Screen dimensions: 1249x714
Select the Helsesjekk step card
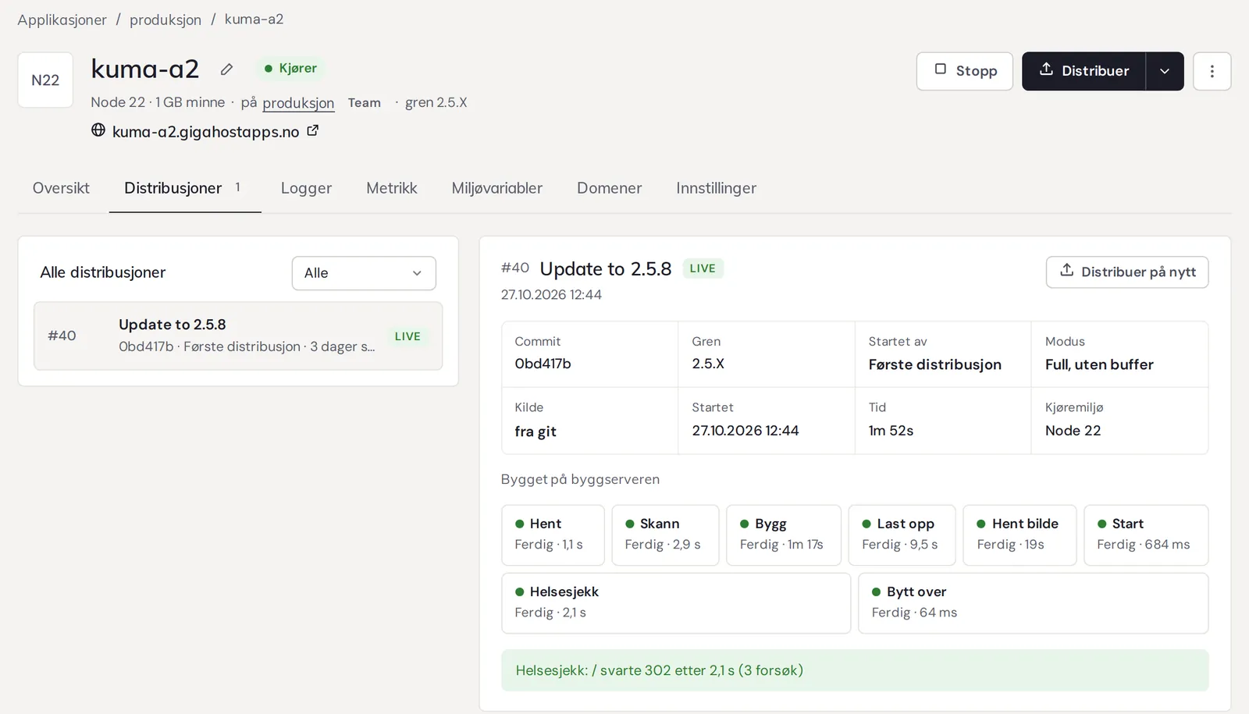pyautogui.click(x=676, y=603)
